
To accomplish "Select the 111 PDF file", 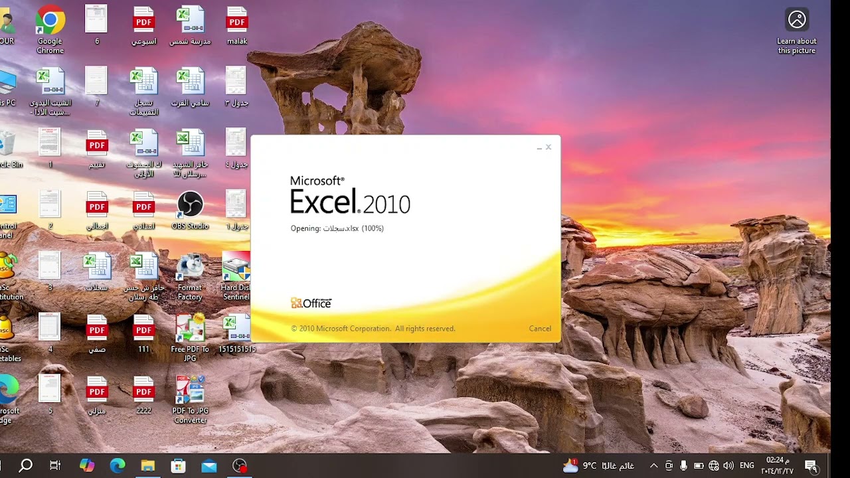I will [x=143, y=335].
